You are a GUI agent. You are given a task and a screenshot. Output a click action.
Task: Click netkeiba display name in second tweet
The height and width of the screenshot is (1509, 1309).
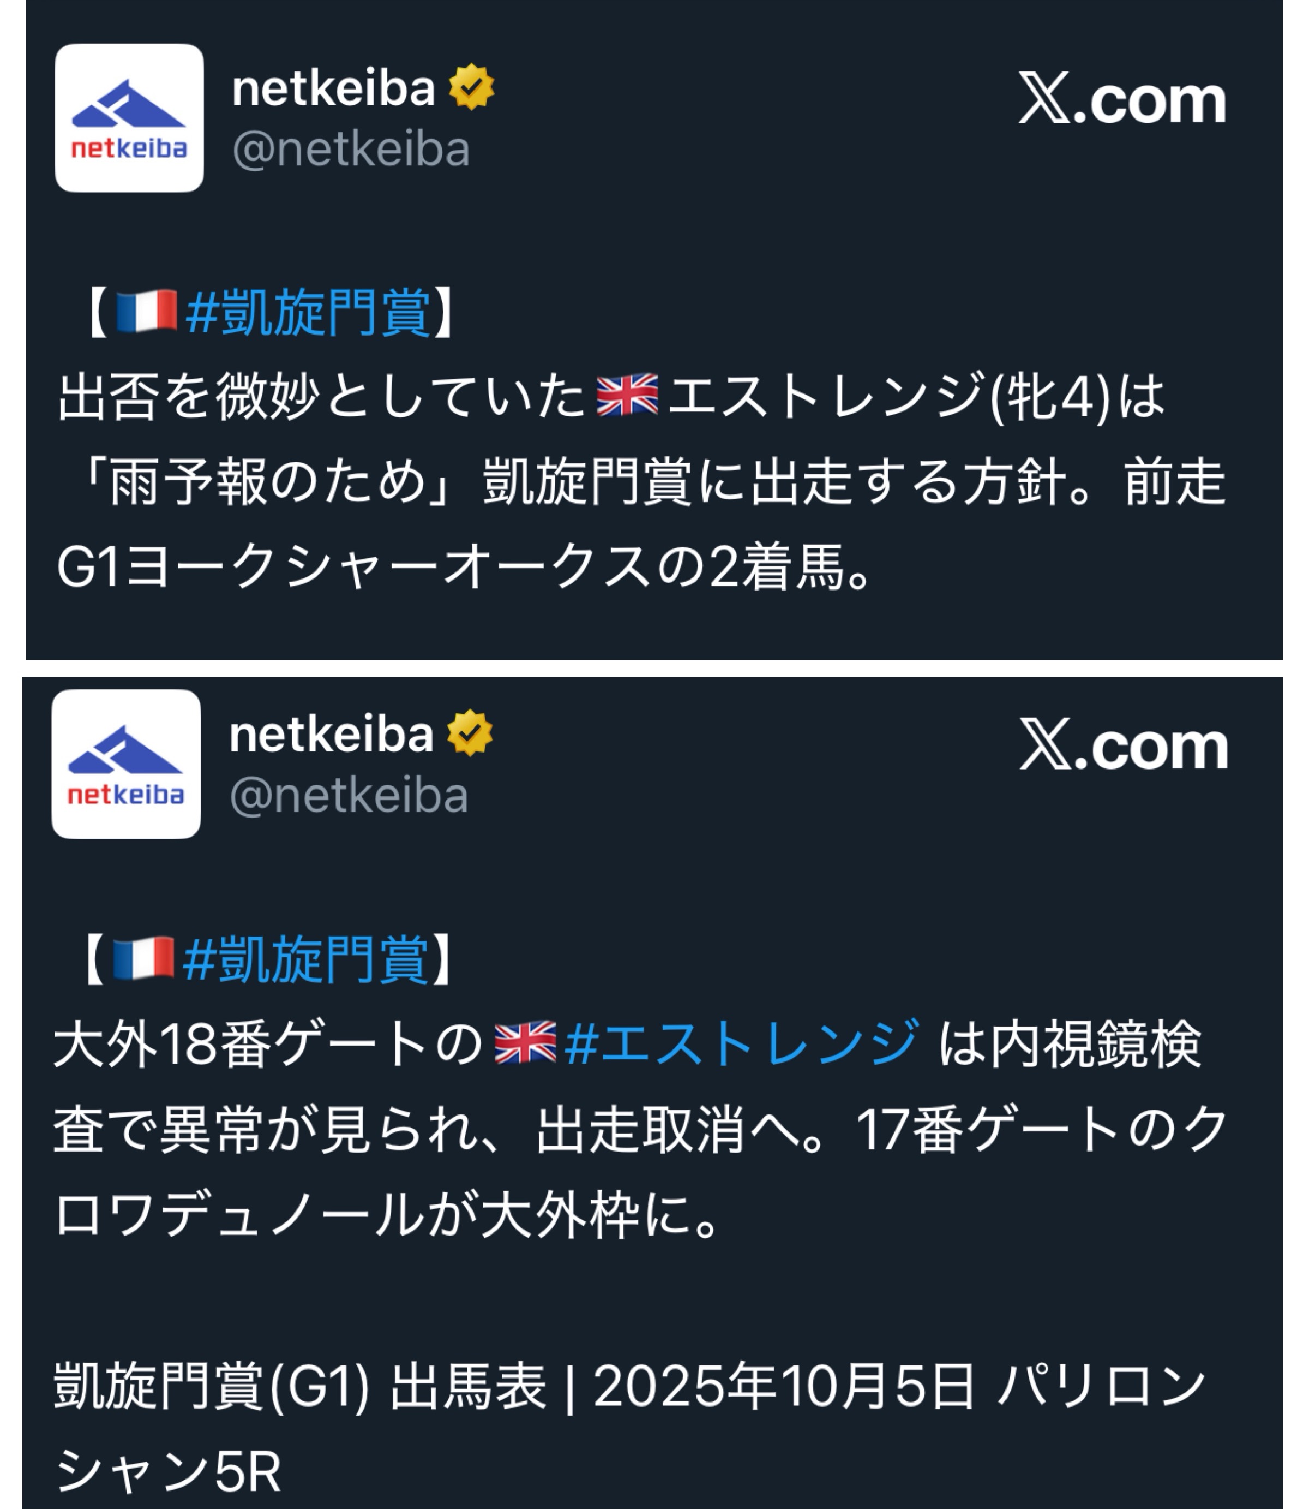(331, 733)
